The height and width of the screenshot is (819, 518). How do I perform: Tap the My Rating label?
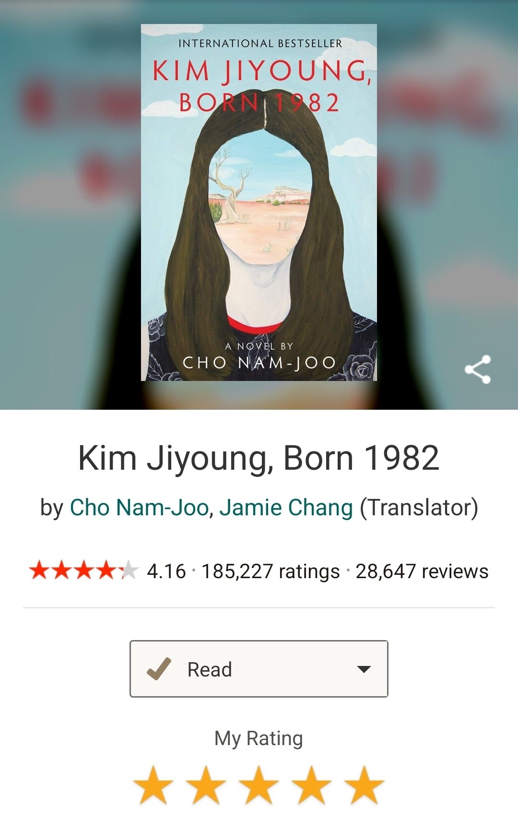pyautogui.click(x=259, y=739)
